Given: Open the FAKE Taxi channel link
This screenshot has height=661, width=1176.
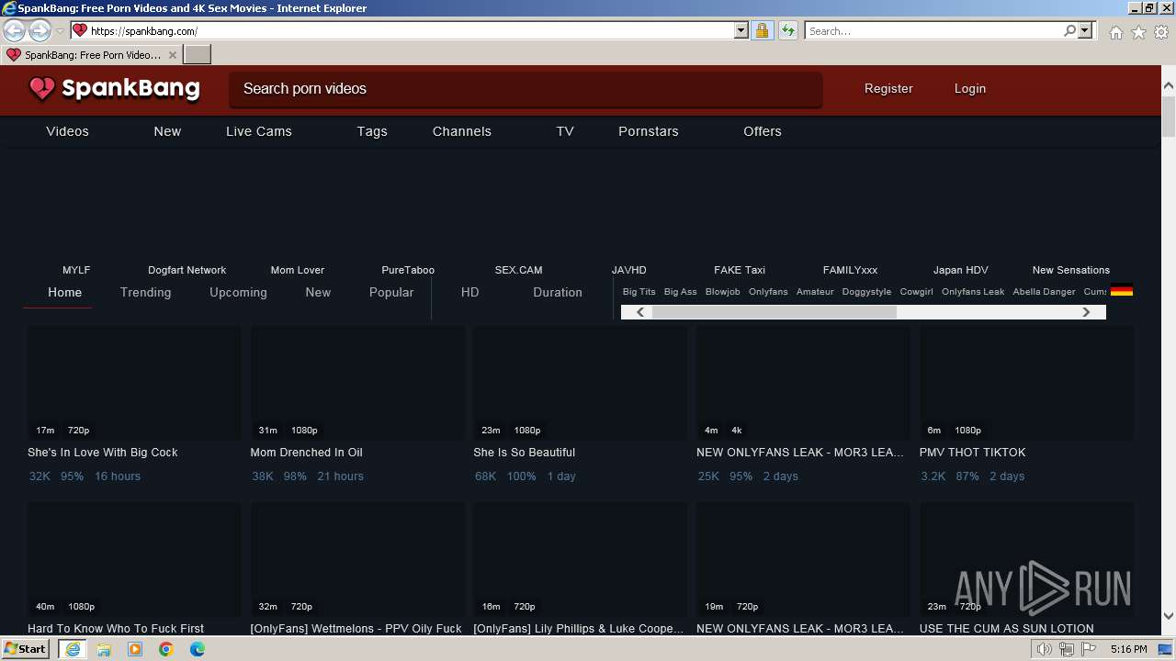Looking at the screenshot, I should tap(740, 270).
